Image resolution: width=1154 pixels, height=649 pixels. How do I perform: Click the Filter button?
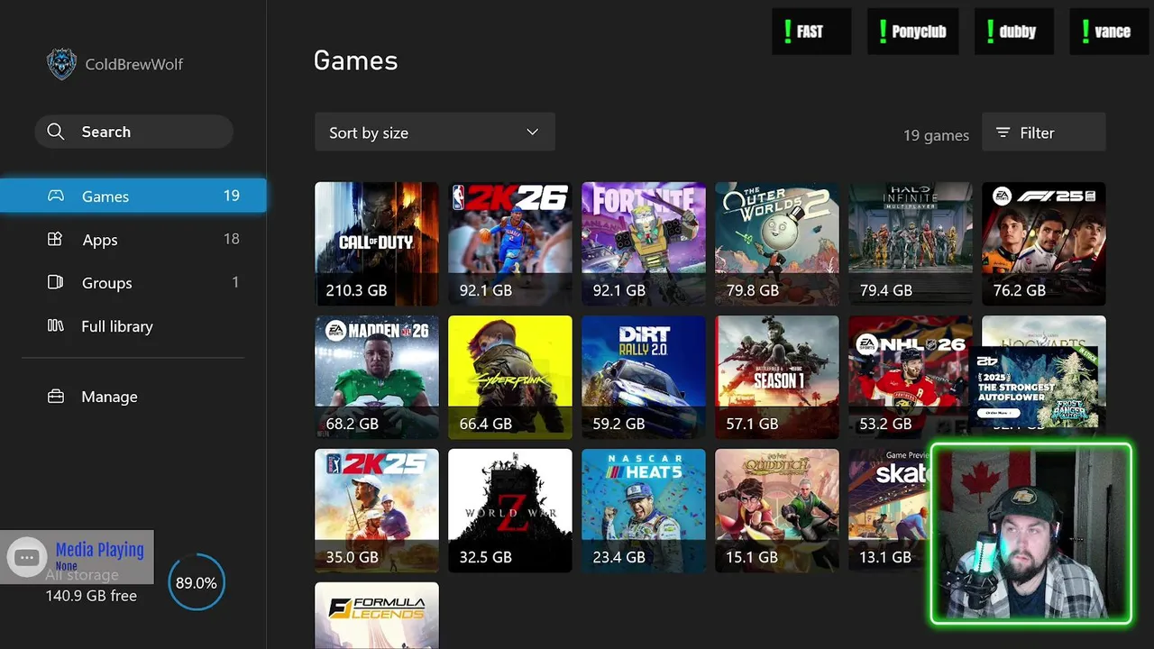coord(1044,133)
